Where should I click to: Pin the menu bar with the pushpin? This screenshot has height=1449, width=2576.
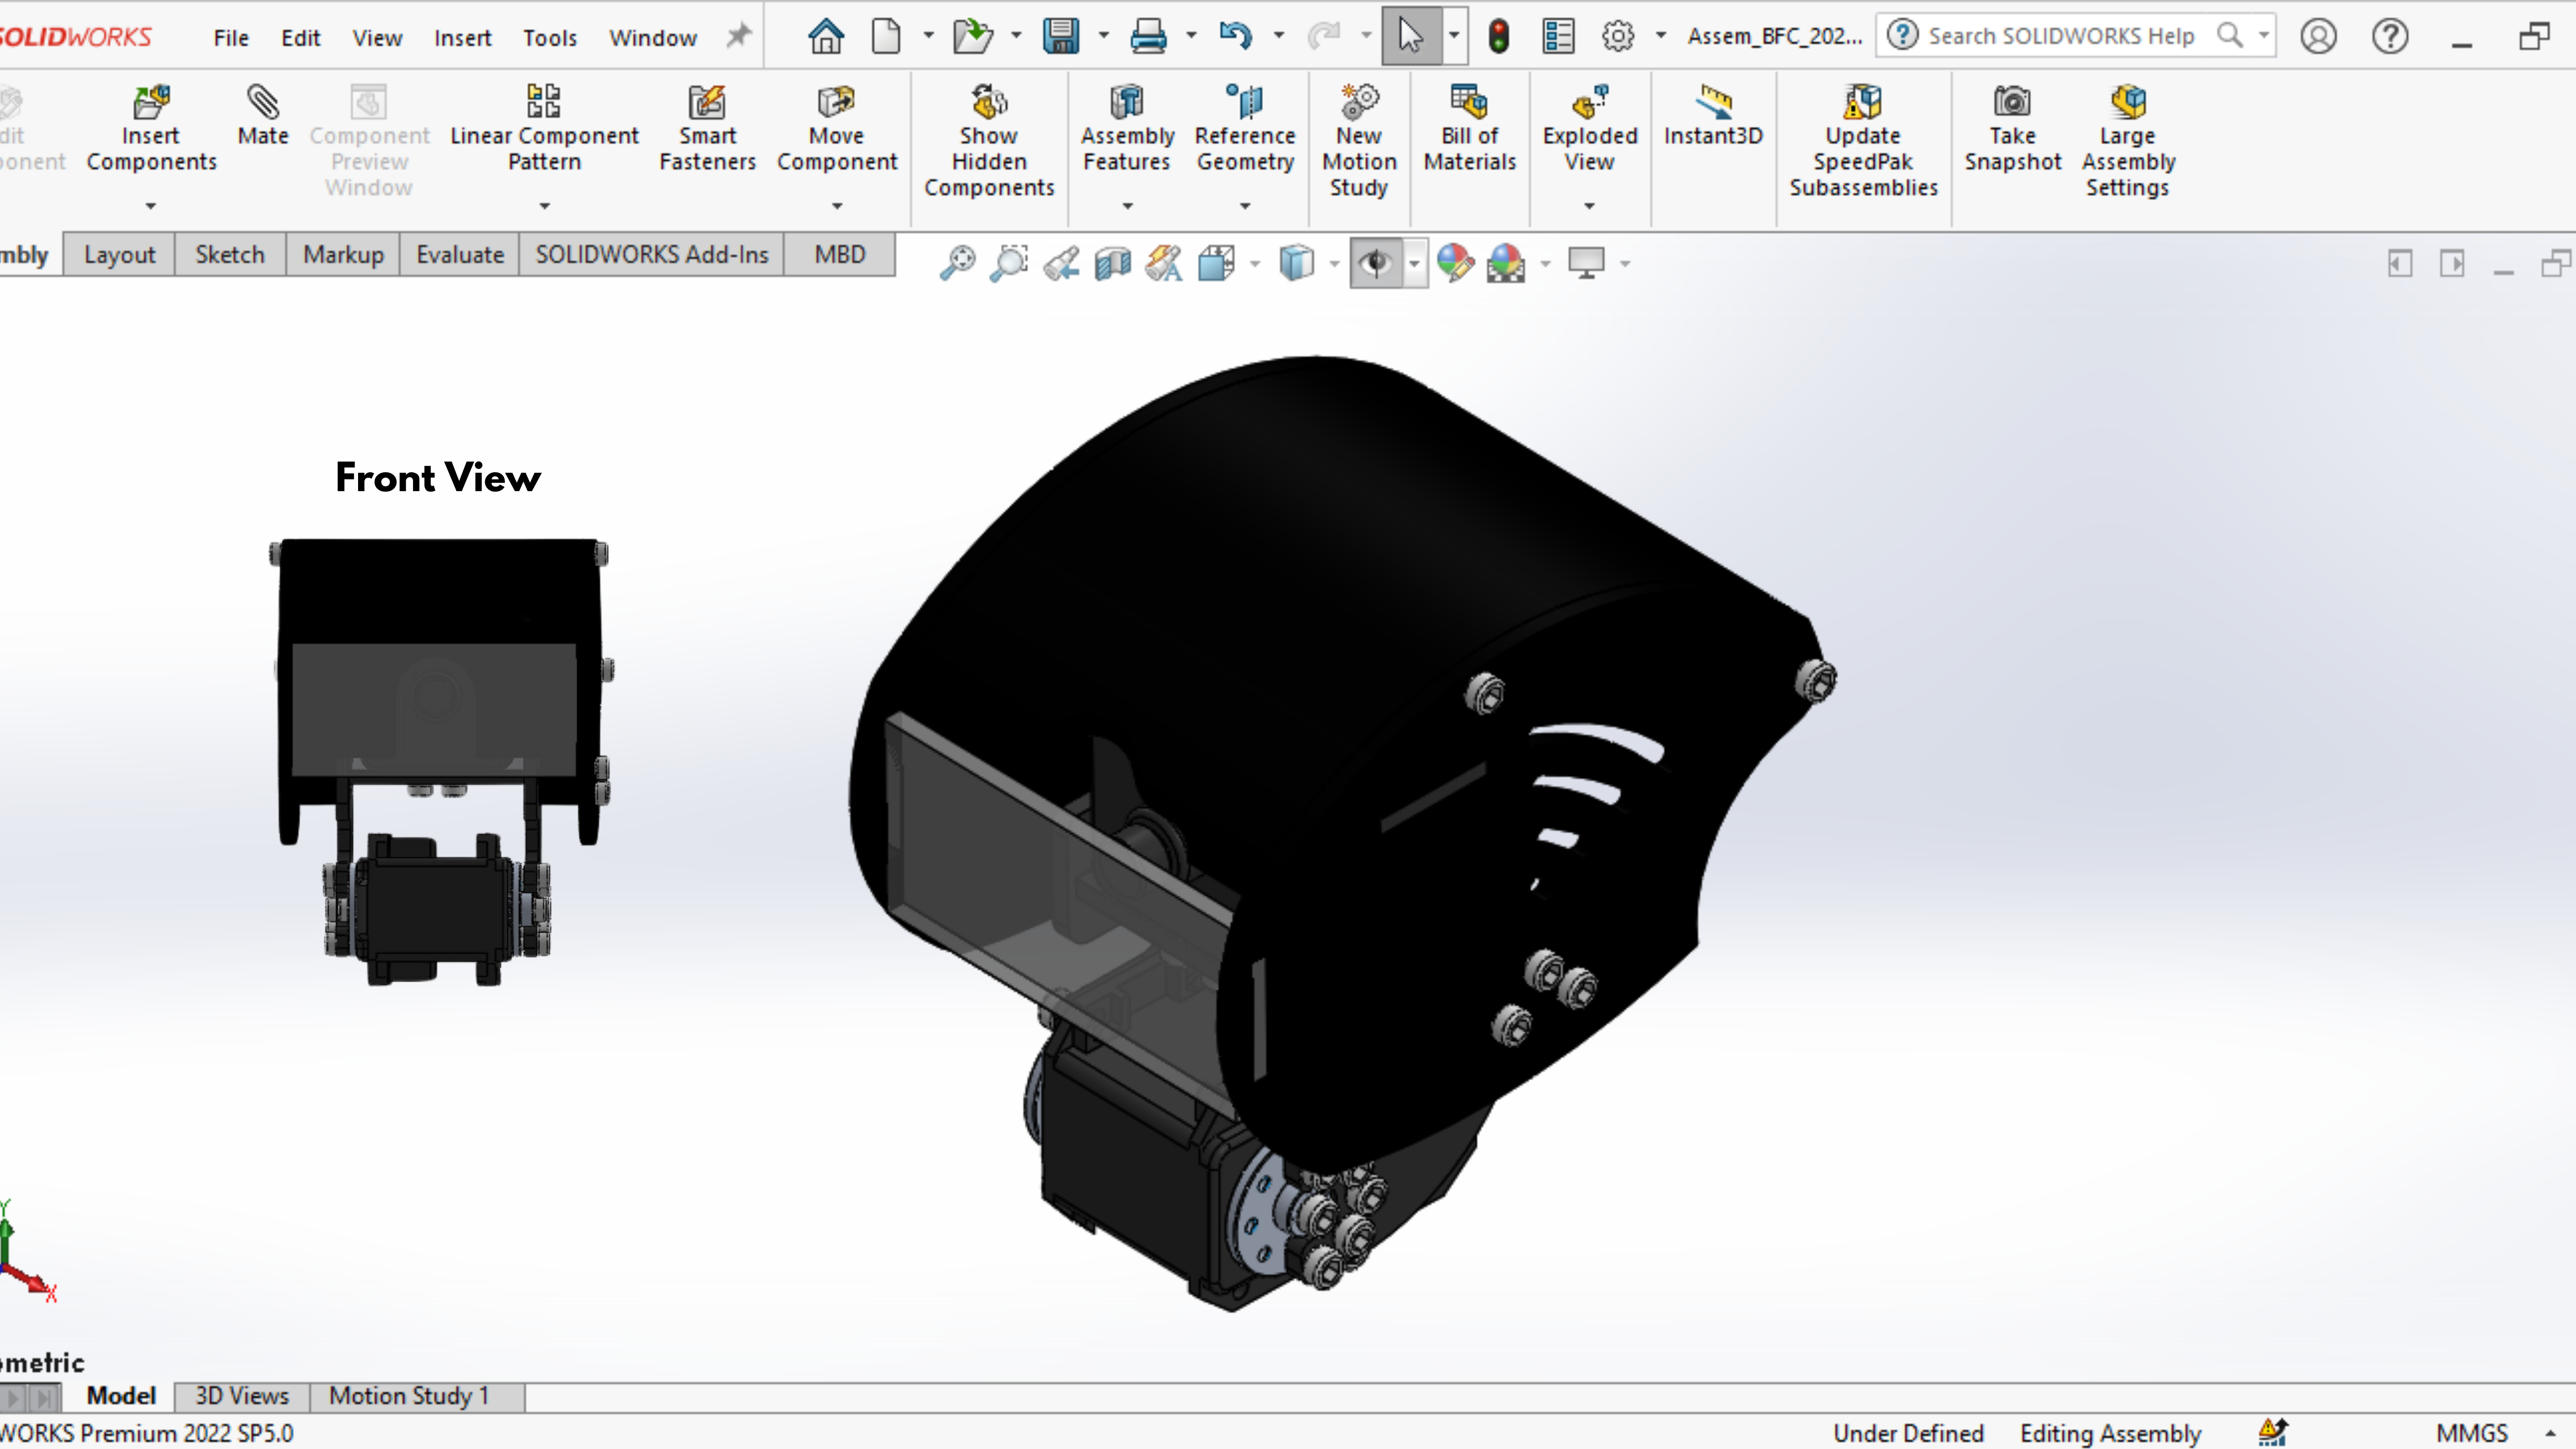coord(738,36)
